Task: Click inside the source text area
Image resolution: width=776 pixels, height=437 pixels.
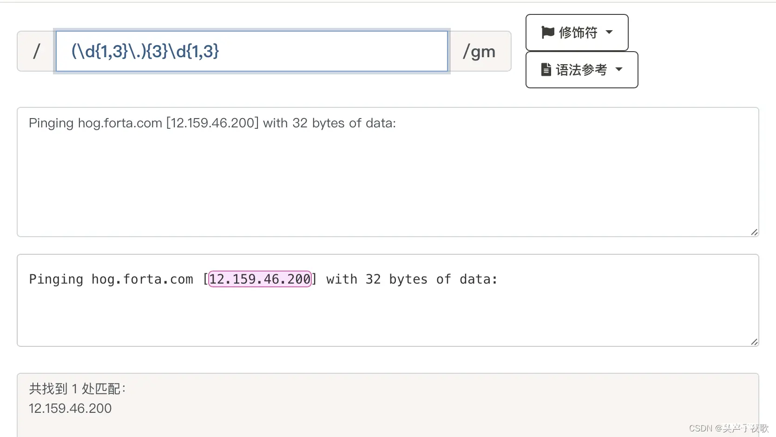Action: [388, 172]
